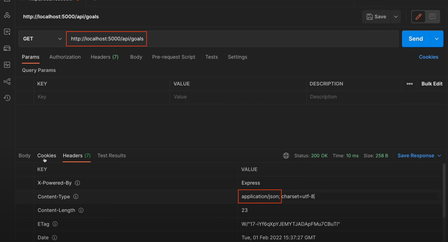Click the comment mode icon
This screenshot has height=242, width=448.
coord(432,17)
